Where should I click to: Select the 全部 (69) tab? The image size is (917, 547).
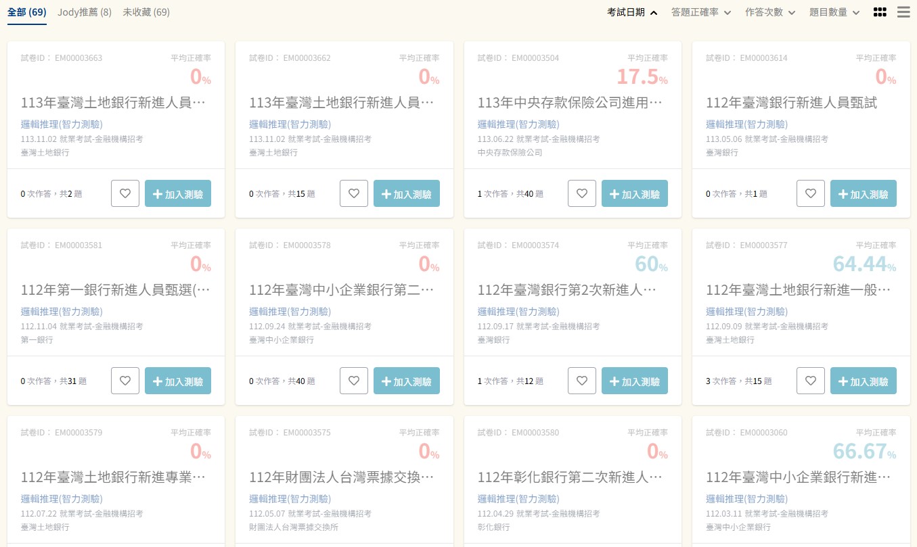coord(27,12)
